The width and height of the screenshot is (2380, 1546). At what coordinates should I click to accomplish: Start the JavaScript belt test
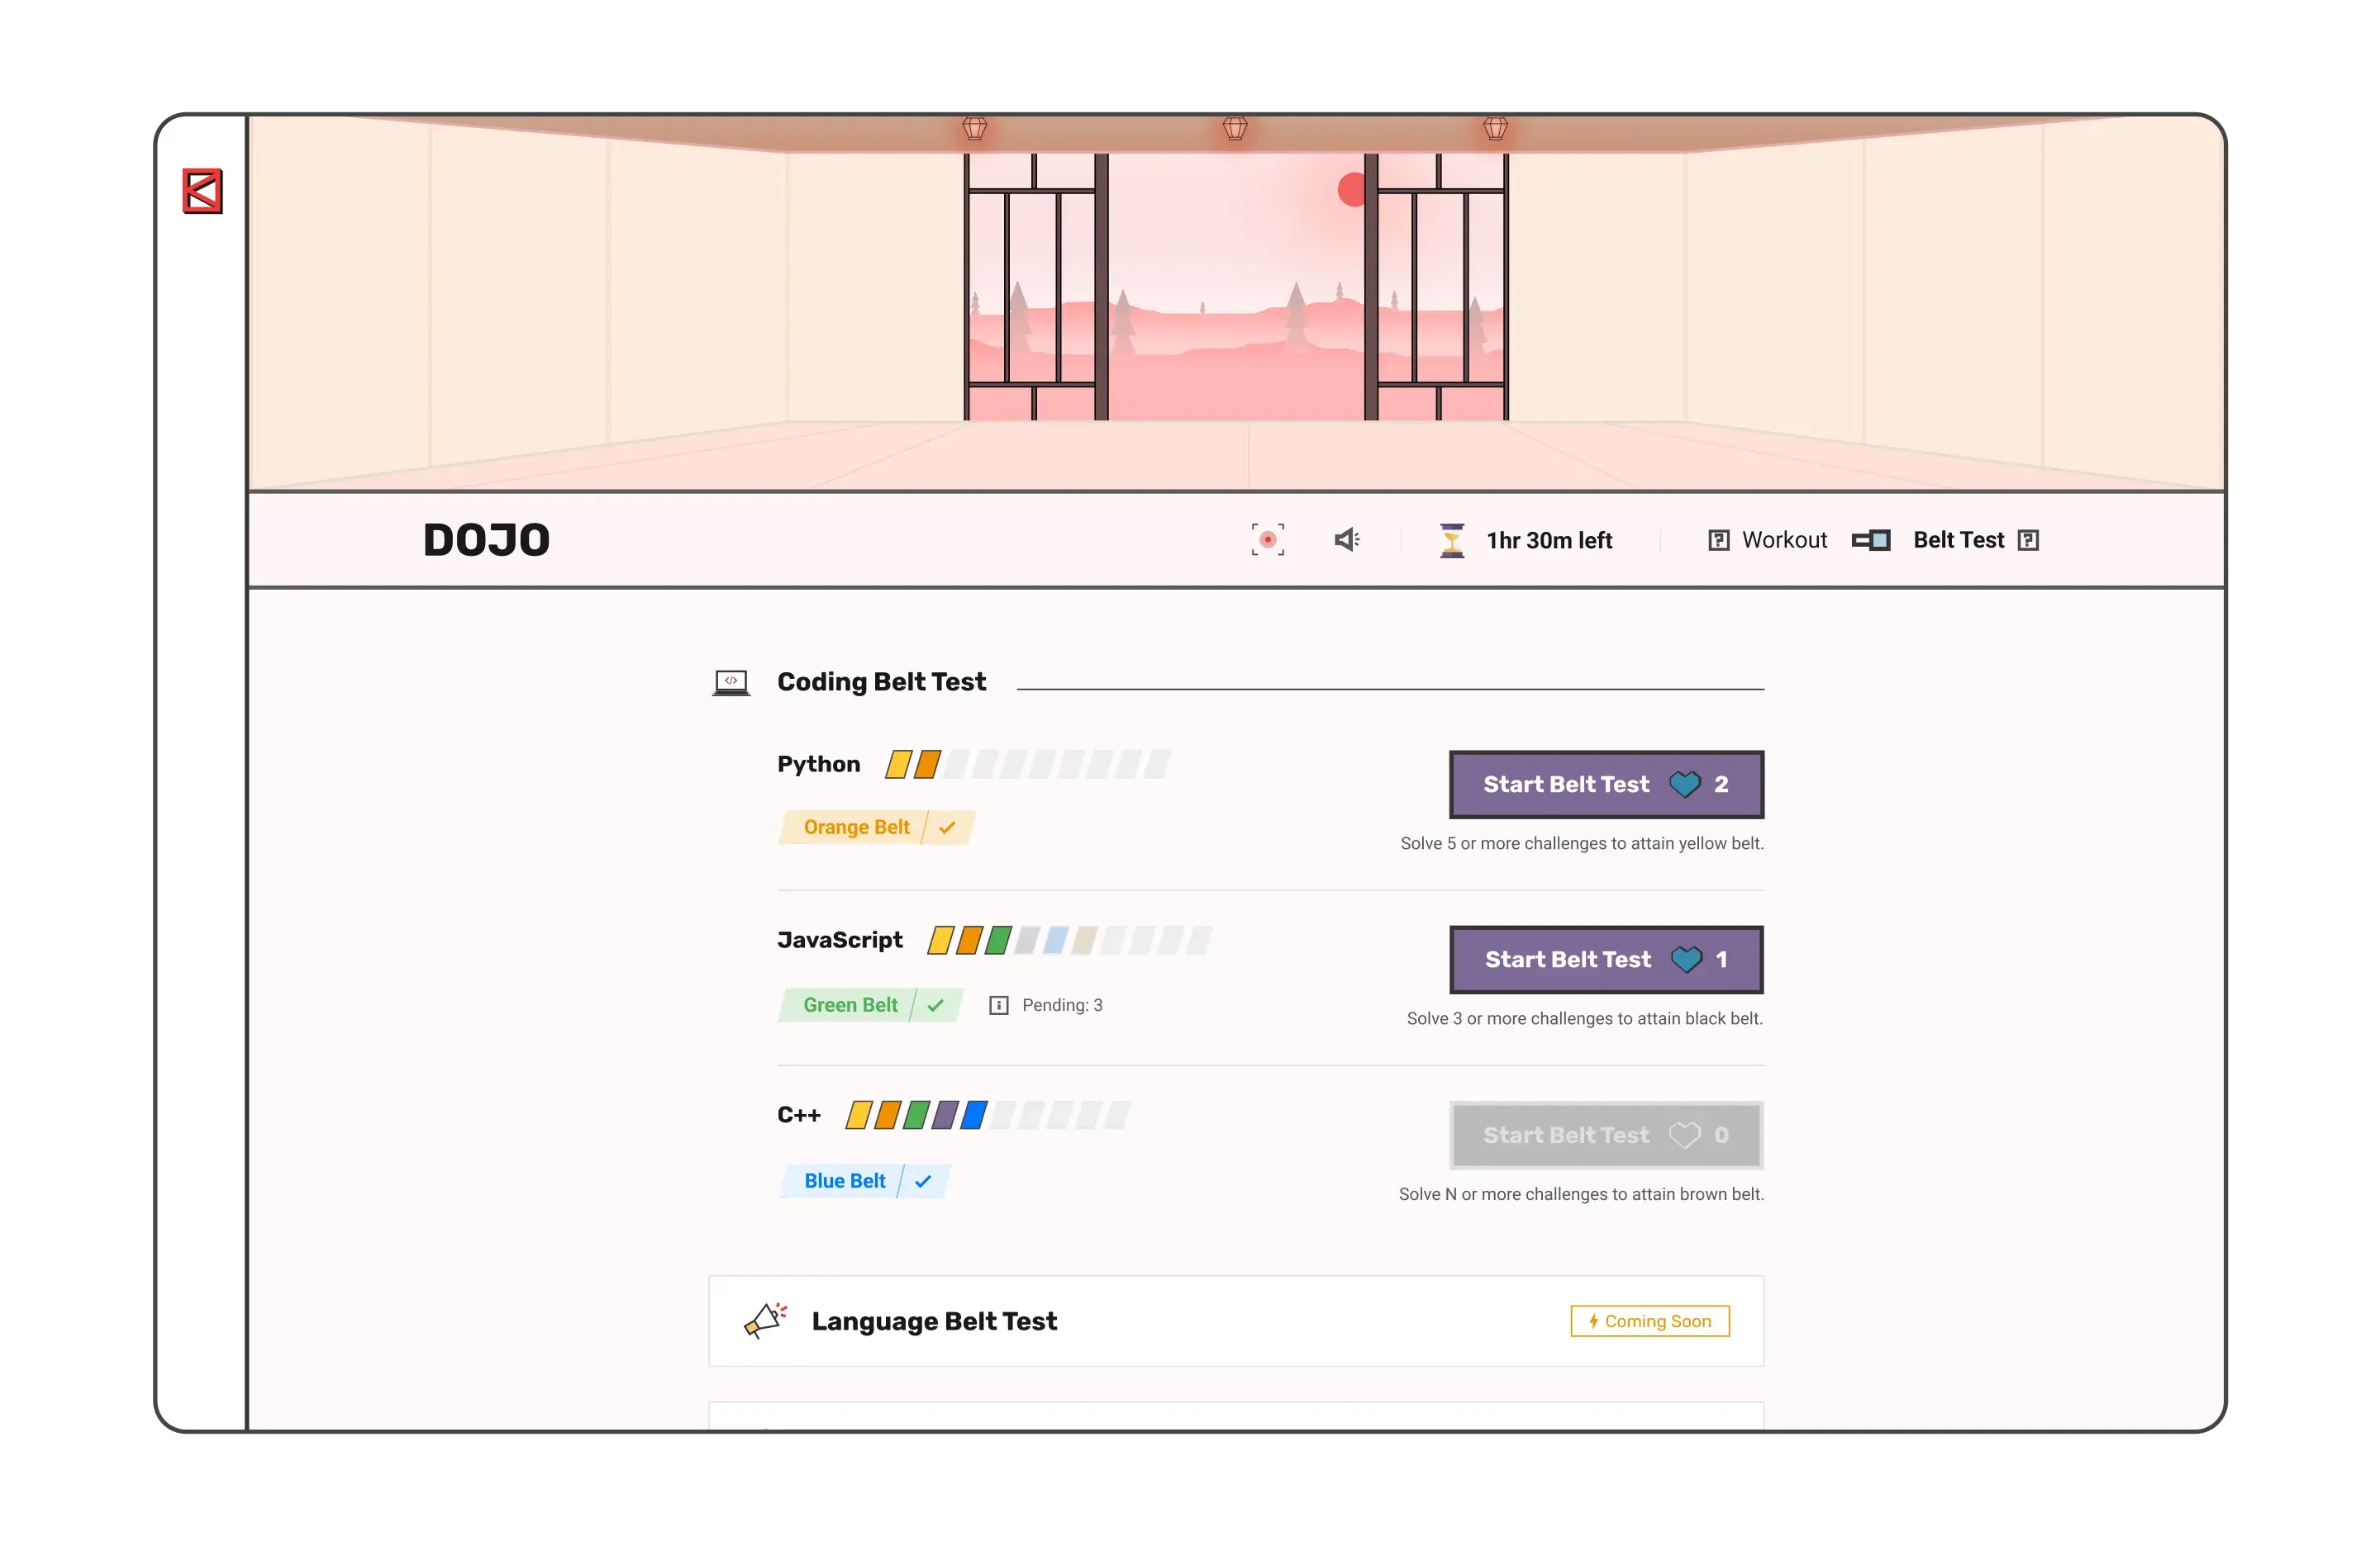[1606, 960]
